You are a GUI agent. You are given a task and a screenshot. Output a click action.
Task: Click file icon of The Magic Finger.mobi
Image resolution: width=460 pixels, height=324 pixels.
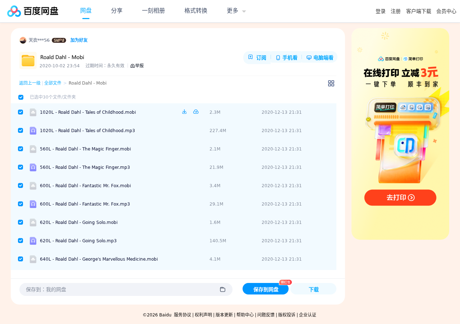click(x=33, y=149)
